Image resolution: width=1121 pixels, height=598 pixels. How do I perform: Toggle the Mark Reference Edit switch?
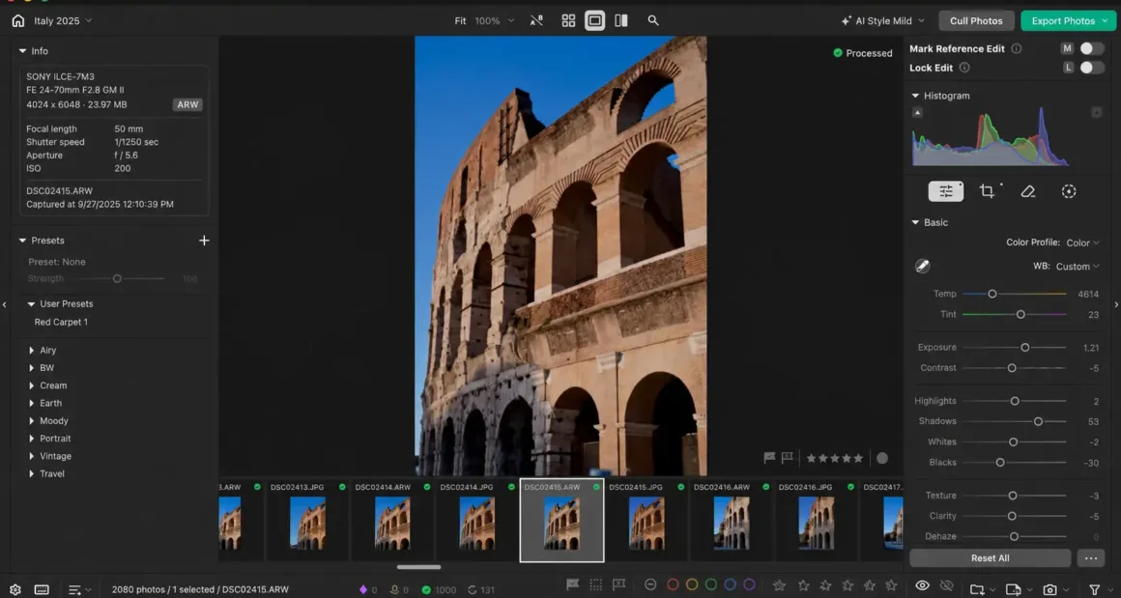[x=1092, y=48]
